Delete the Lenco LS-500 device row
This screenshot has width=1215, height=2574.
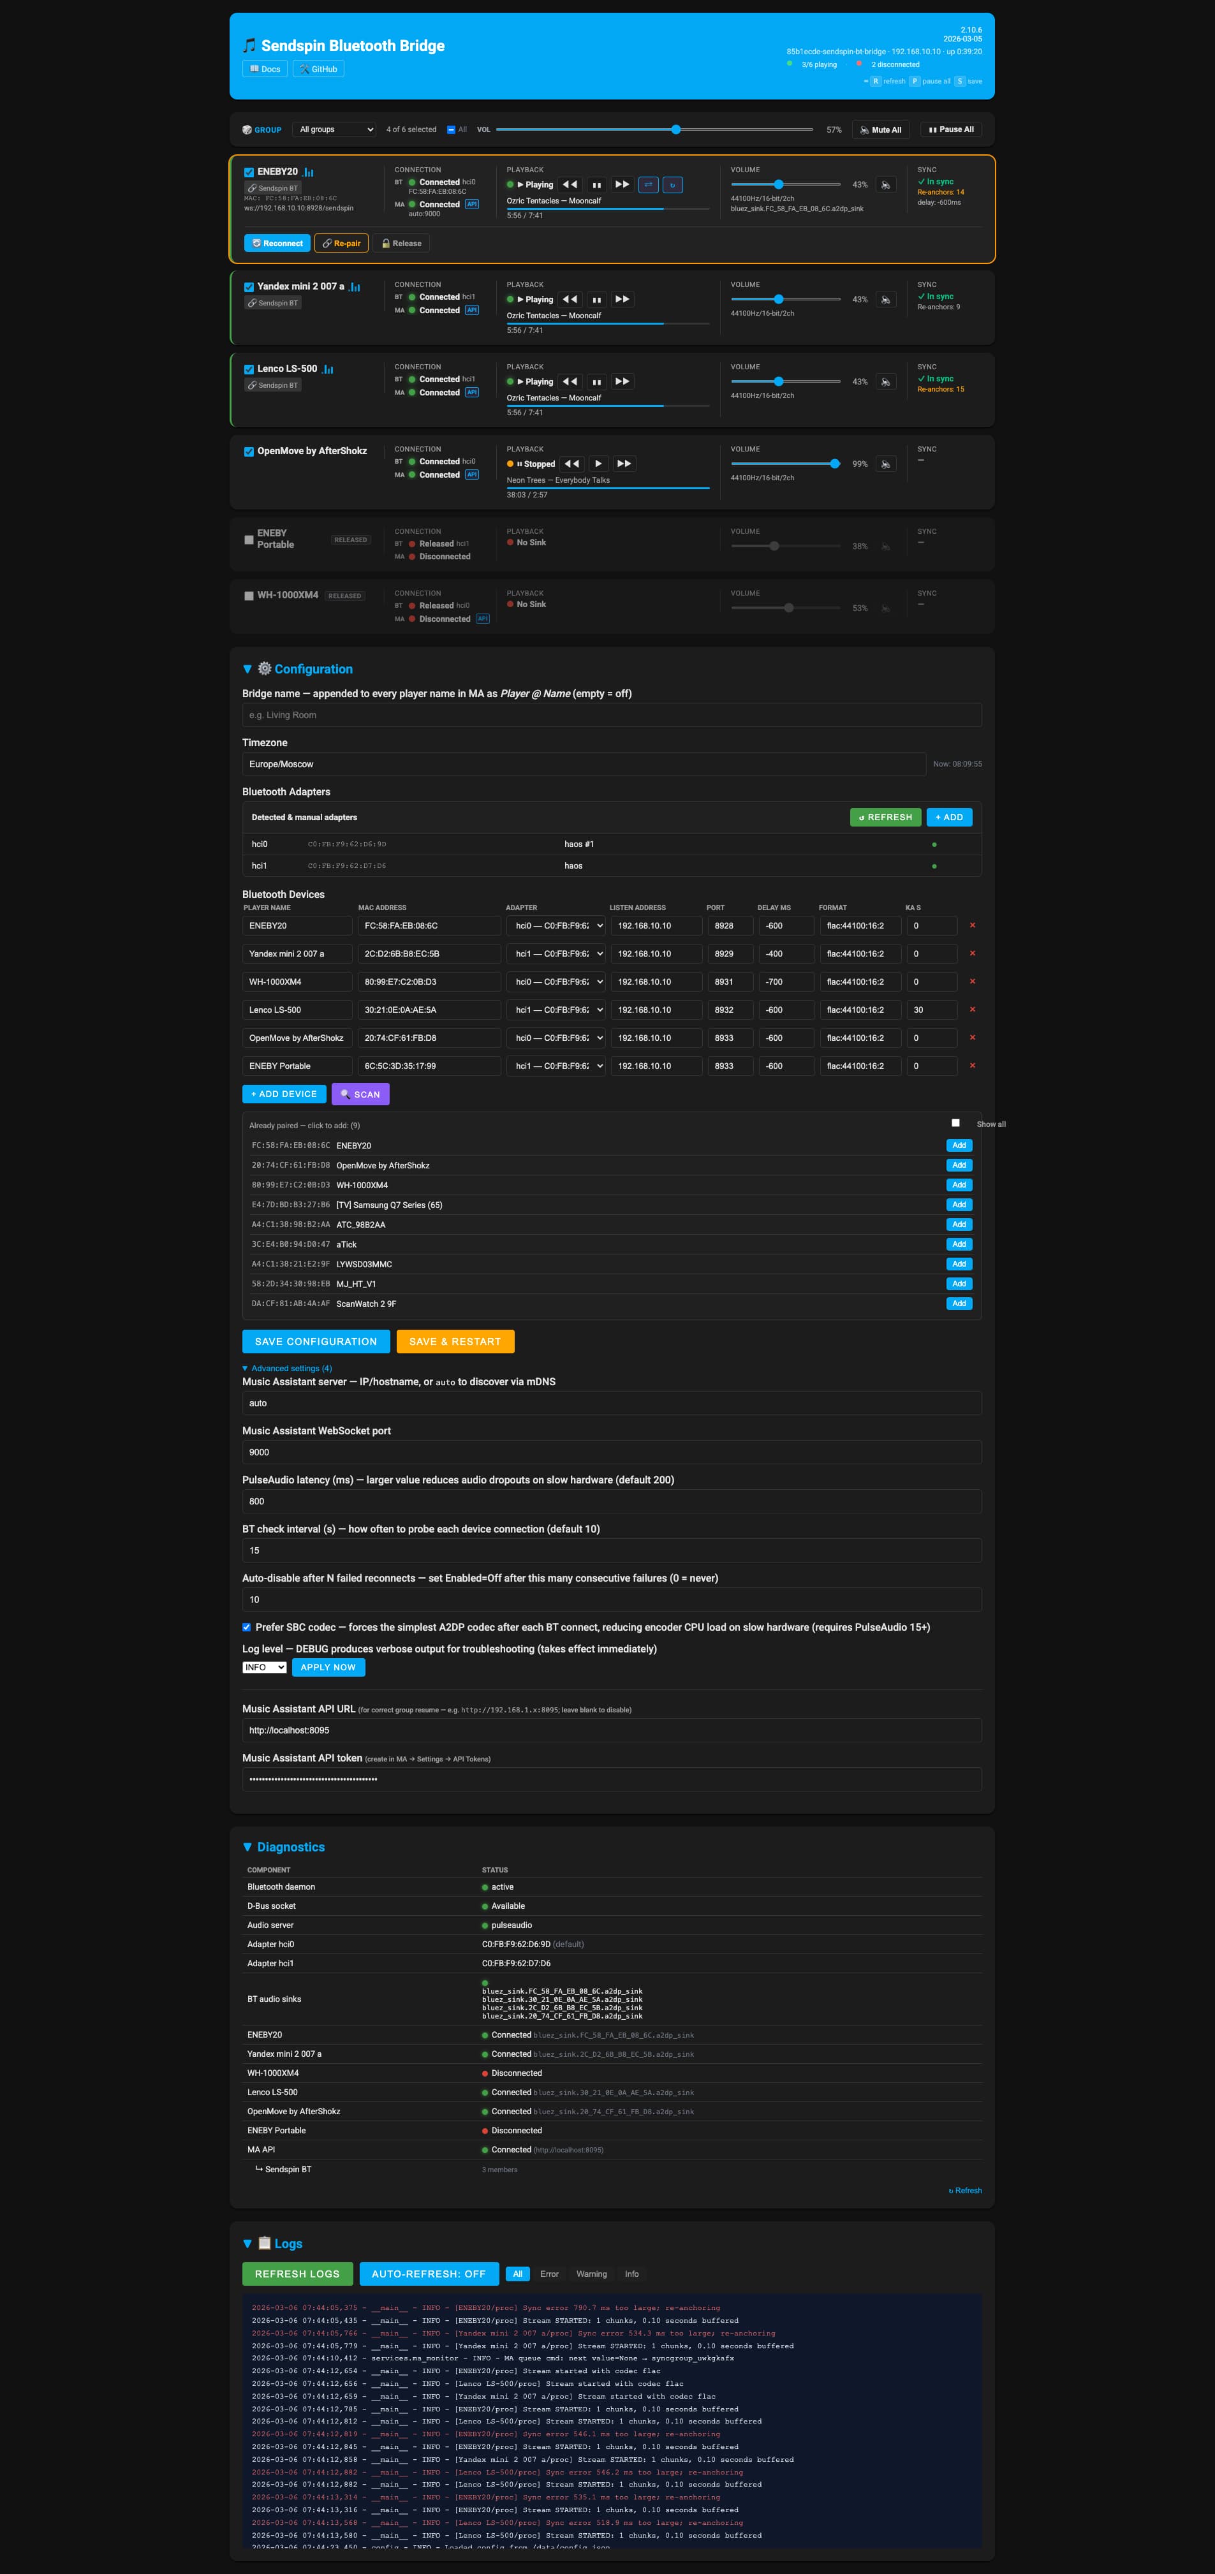tap(972, 1009)
